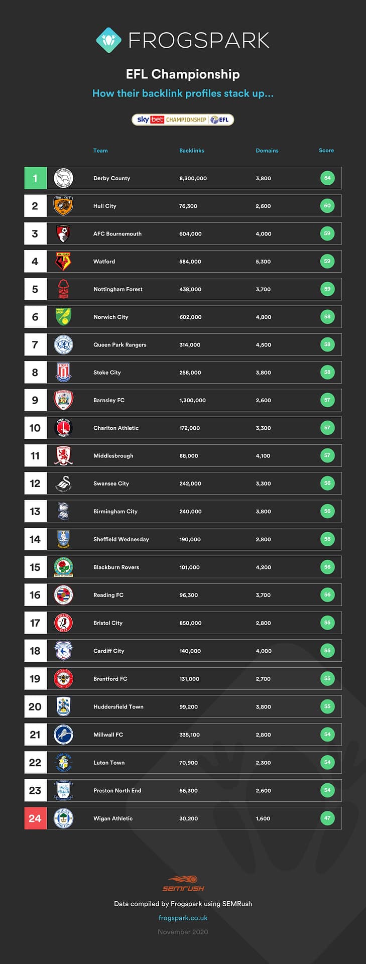Click the Domains column header

coord(267,151)
